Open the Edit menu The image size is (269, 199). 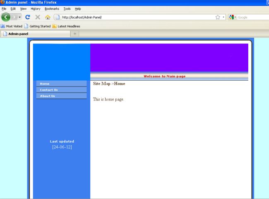point(13,9)
